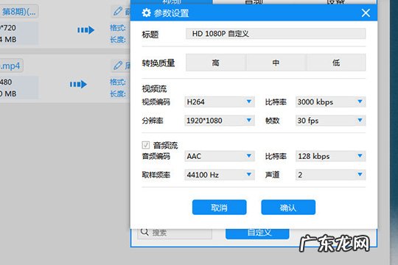Open the 声道 dropdown
This screenshot has height=265, width=398.
[330, 174]
